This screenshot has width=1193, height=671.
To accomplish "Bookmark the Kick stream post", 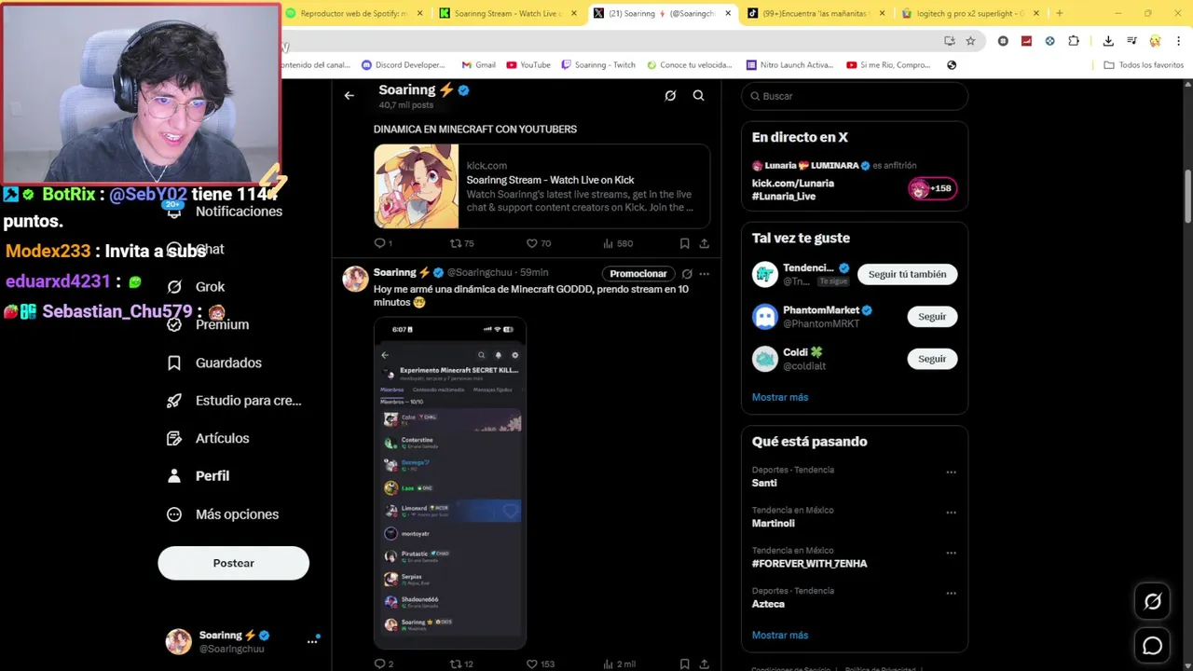I will (x=684, y=243).
